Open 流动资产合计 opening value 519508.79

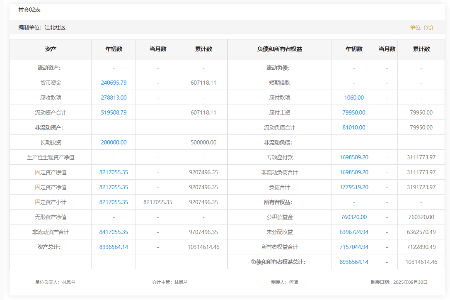coord(114,112)
